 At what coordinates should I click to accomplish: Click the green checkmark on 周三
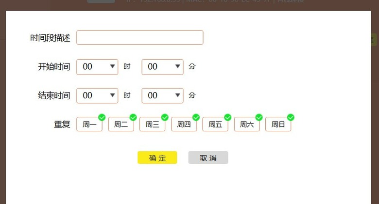tap(165, 117)
